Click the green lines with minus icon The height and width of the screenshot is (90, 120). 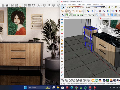[x=81, y=15]
